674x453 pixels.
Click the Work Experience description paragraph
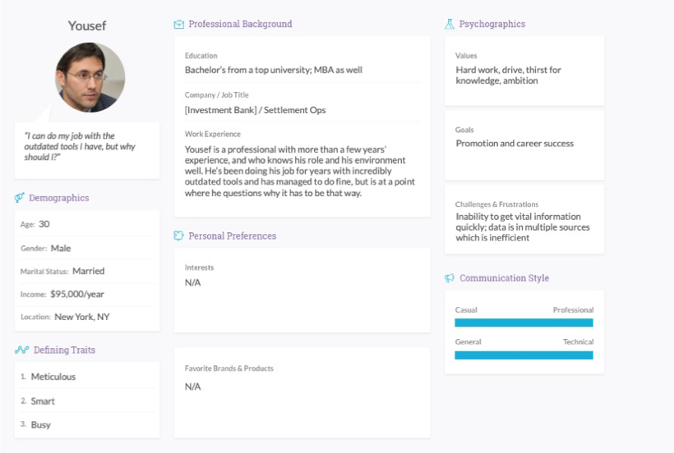coord(299,171)
